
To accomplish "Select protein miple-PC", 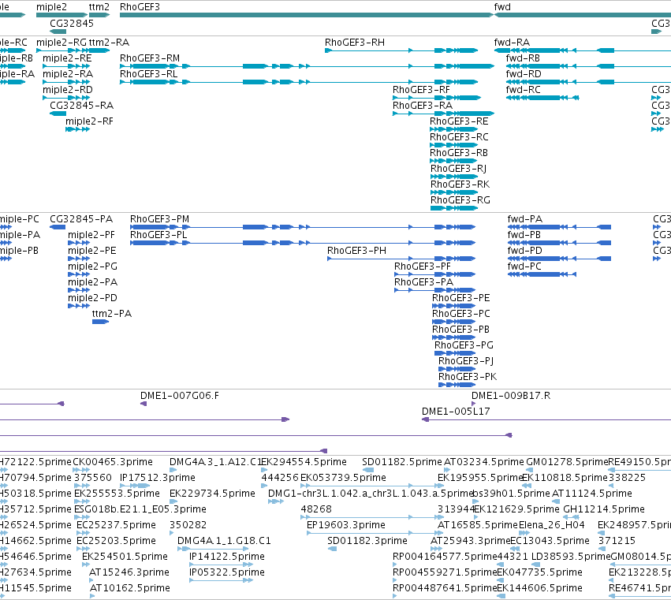I will click(19, 219).
